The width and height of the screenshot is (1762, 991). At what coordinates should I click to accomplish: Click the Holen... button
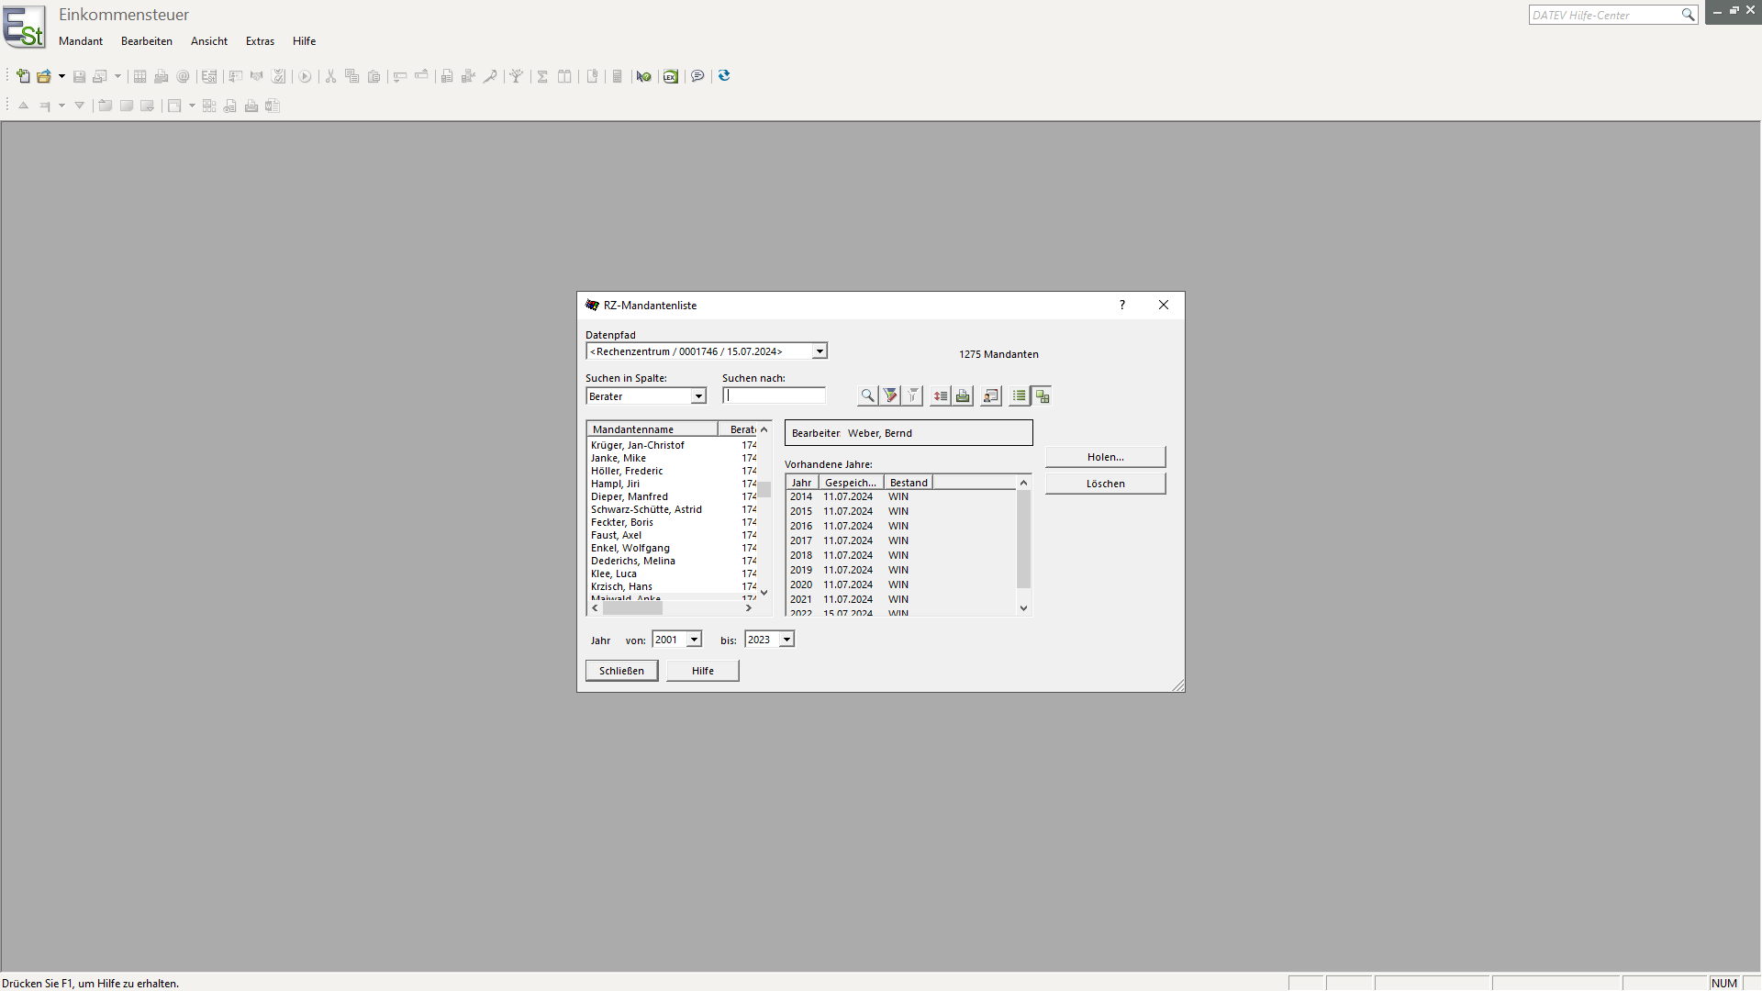click(1105, 457)
